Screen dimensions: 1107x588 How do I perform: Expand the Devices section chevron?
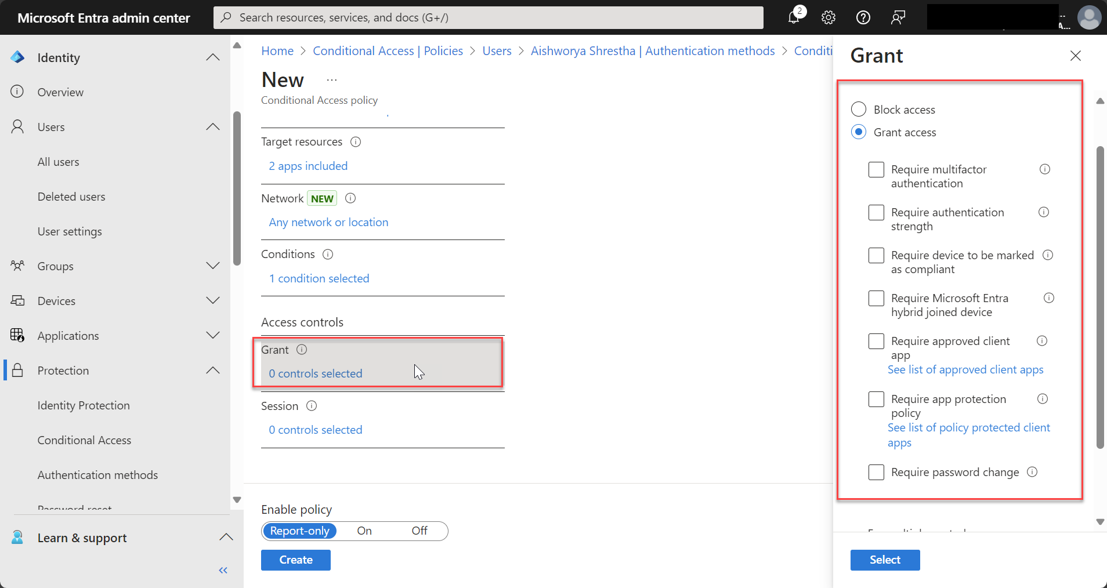point(213,300)
